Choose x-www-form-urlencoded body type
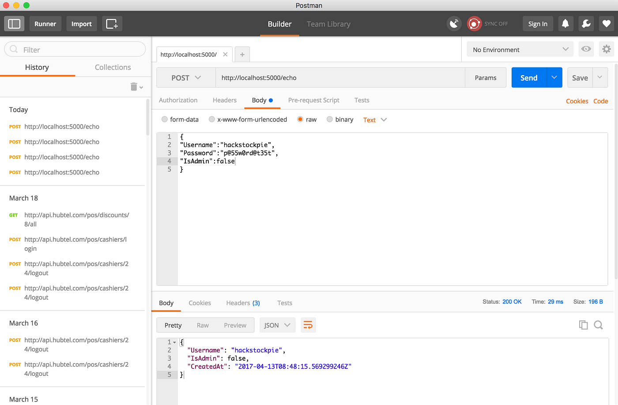 pos(211,119)
